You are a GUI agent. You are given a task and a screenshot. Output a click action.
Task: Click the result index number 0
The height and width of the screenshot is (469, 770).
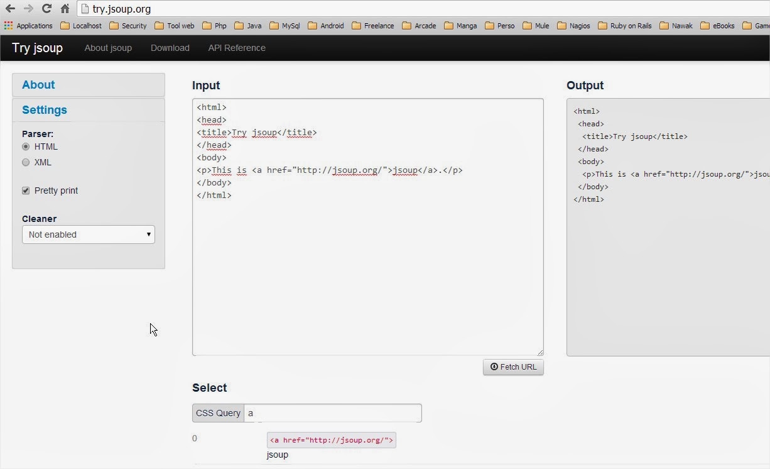tap(195, 438)
